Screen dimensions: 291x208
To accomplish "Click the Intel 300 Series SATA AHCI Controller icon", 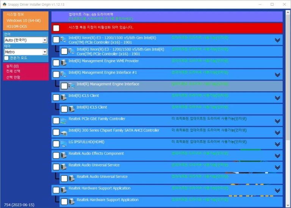I will click(64, 132).
